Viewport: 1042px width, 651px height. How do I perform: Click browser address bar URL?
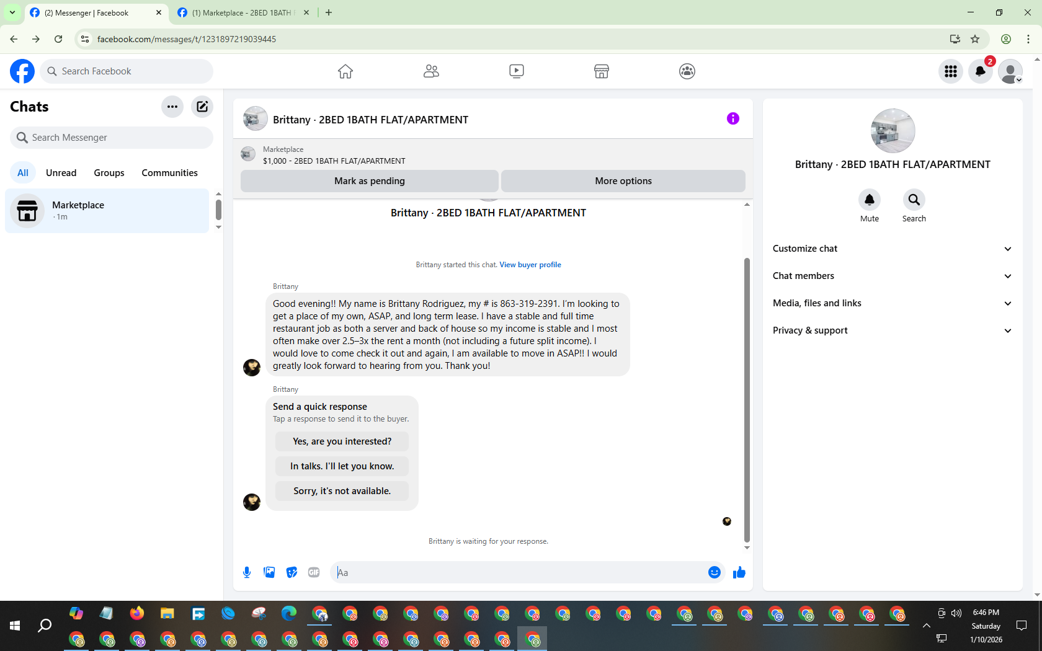tap(187, 39)
